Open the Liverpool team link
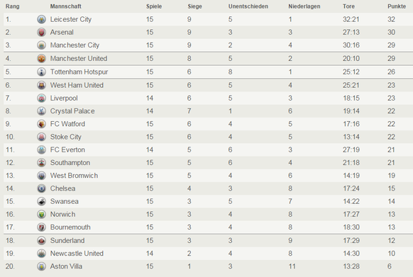Screen dimensions: 413x277 click(x=64, y=98)
